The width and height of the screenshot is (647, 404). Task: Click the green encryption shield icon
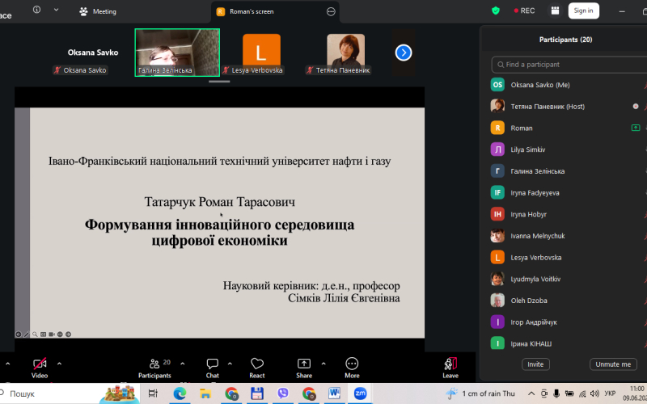[x=496, y=11]
